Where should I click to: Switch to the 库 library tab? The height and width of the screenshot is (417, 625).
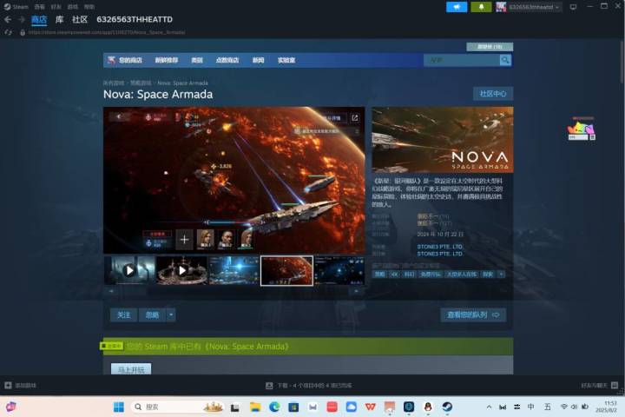[x=59, y=20]
